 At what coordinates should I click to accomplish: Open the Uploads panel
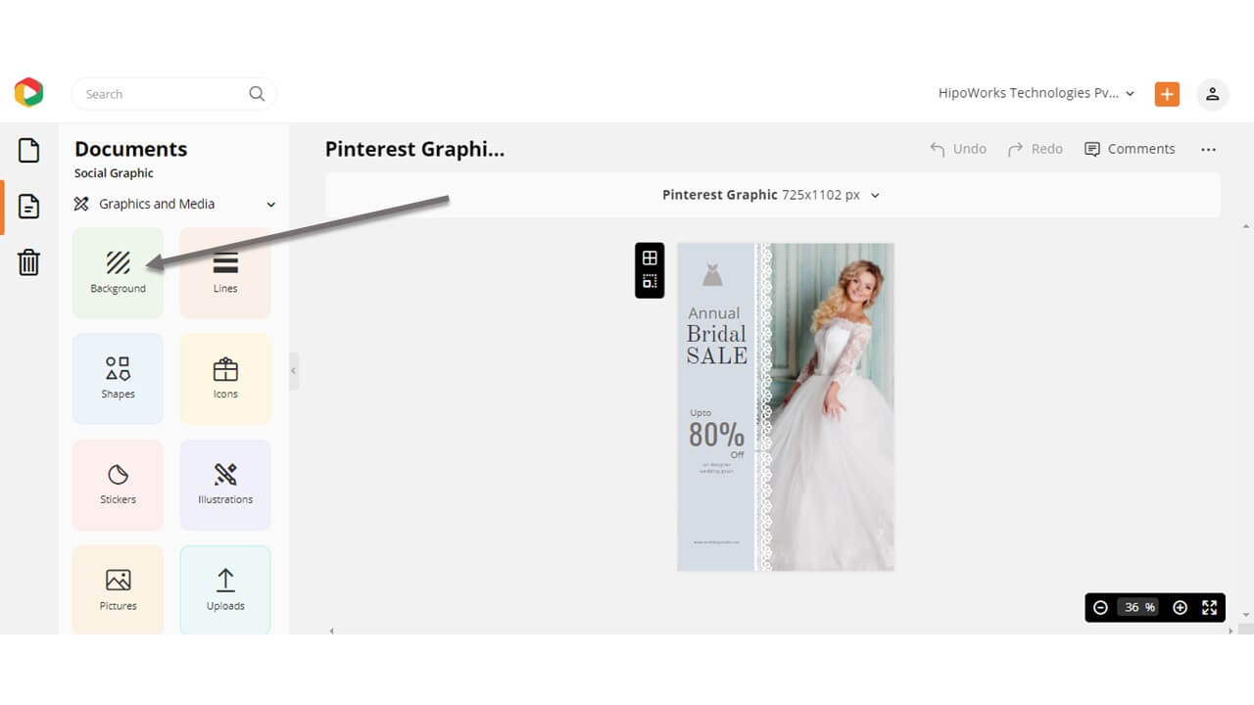pyautogui.click(x=225, y=588)
